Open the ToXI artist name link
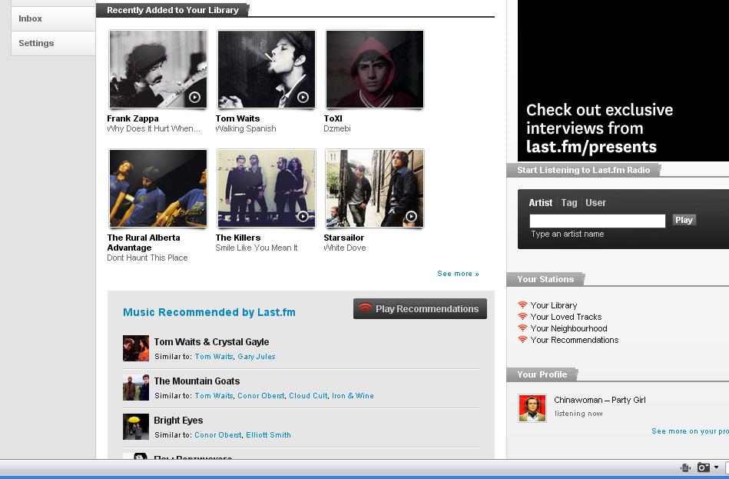This screenshot has width=729, height=479. [x=333, y=118]
